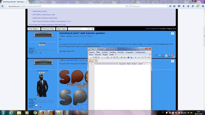Open advanced search gear button
205x115 pixels.
[x=93, y=29]
